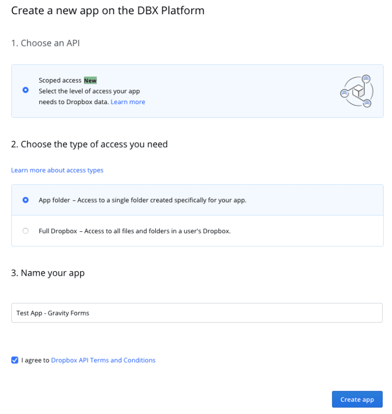This screenshot has width=392, height=414.
Task: Select the Scoped access radio button
Action: click(x=25, y=90)
